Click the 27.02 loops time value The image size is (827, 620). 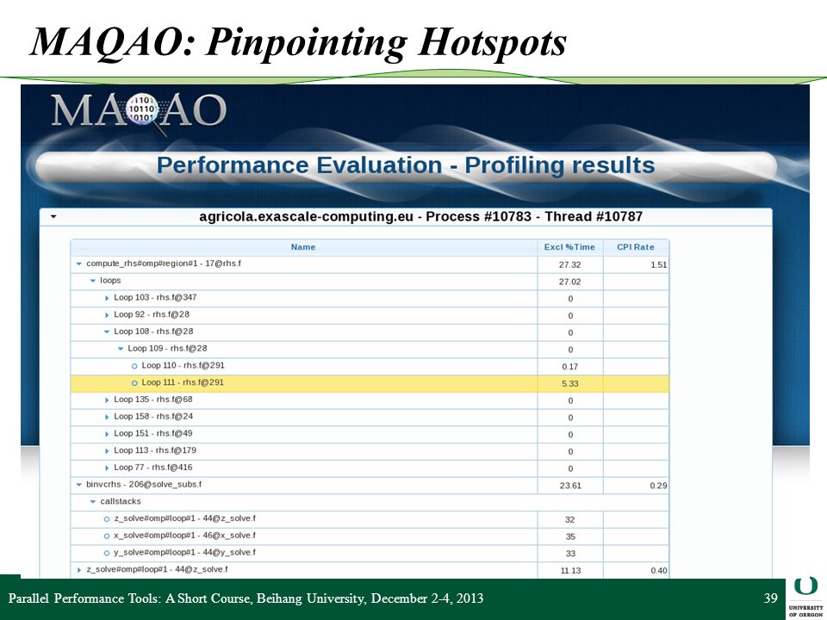pyautogui.click(x=569, y=282)
